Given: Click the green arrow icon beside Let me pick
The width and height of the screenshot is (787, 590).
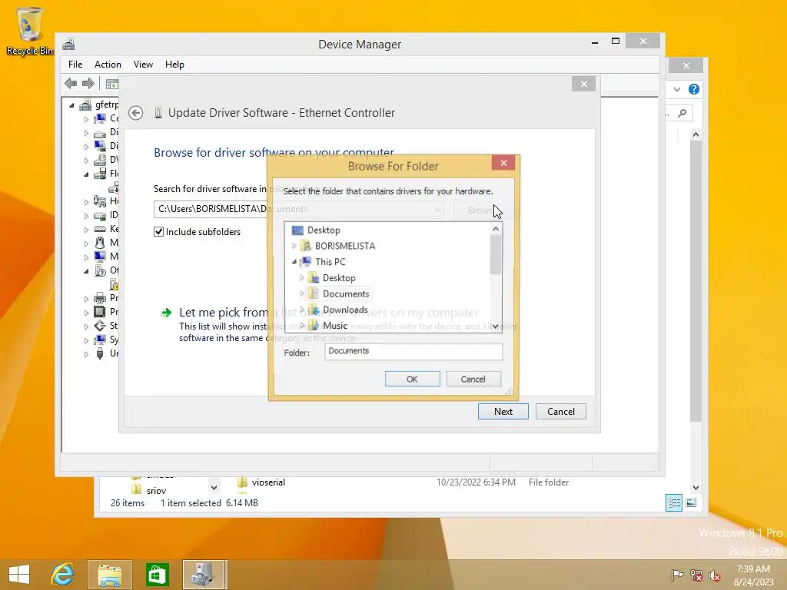Looking at the screenshot, I should click(x=166, y=313).
